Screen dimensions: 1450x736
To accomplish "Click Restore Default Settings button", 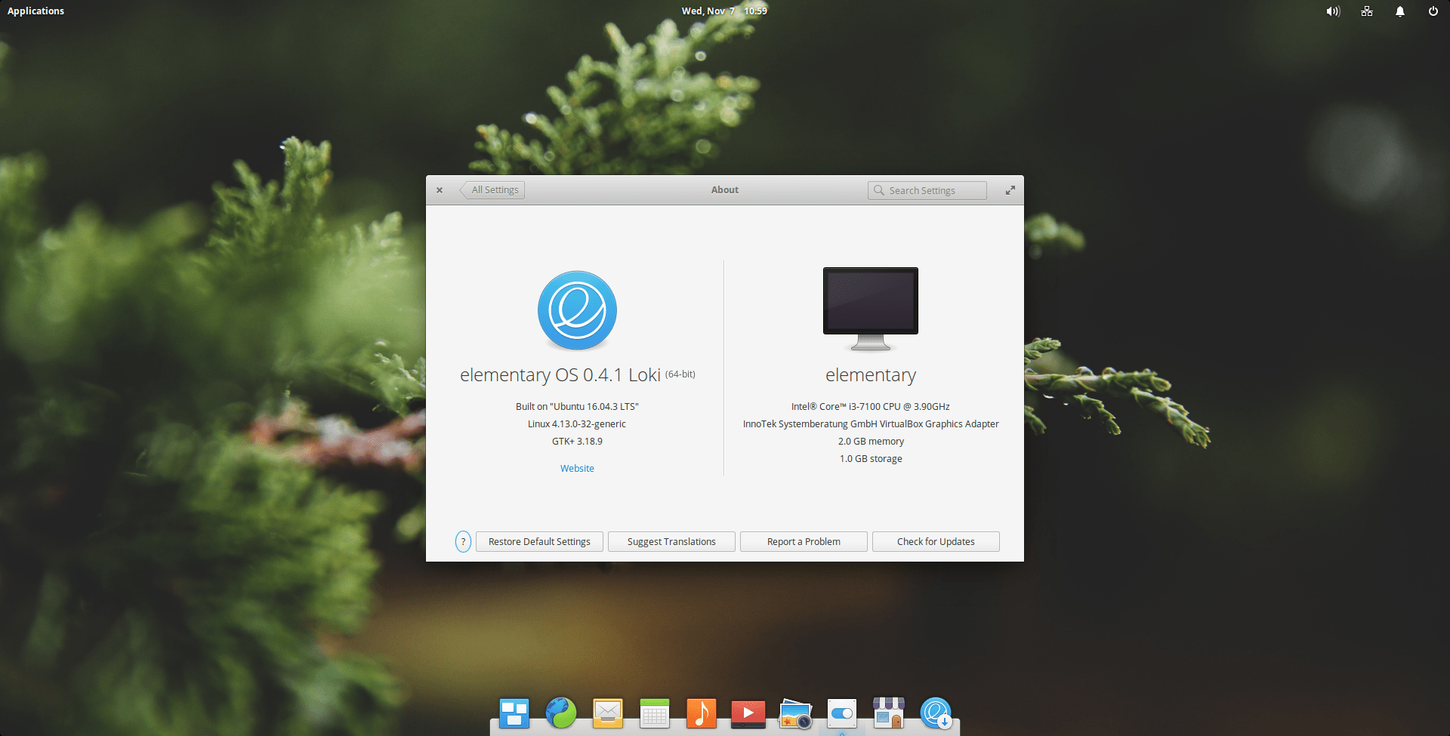I will click(x=539, y=541).
